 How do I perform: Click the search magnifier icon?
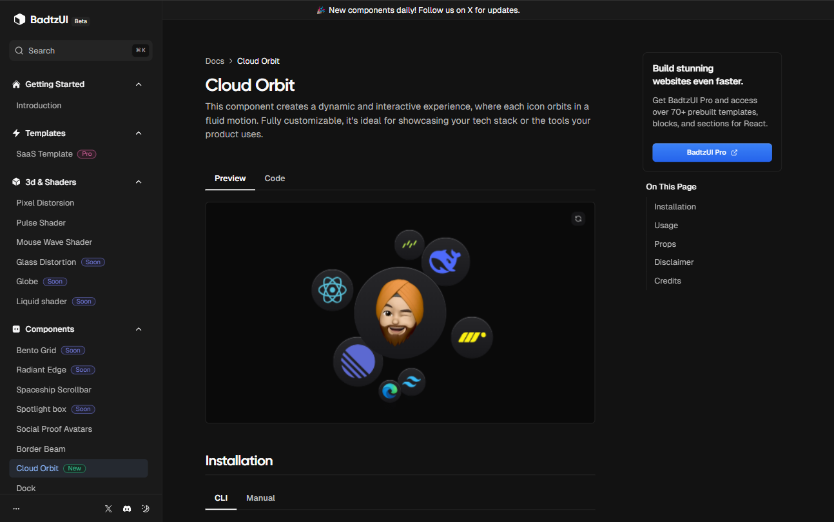19,50
